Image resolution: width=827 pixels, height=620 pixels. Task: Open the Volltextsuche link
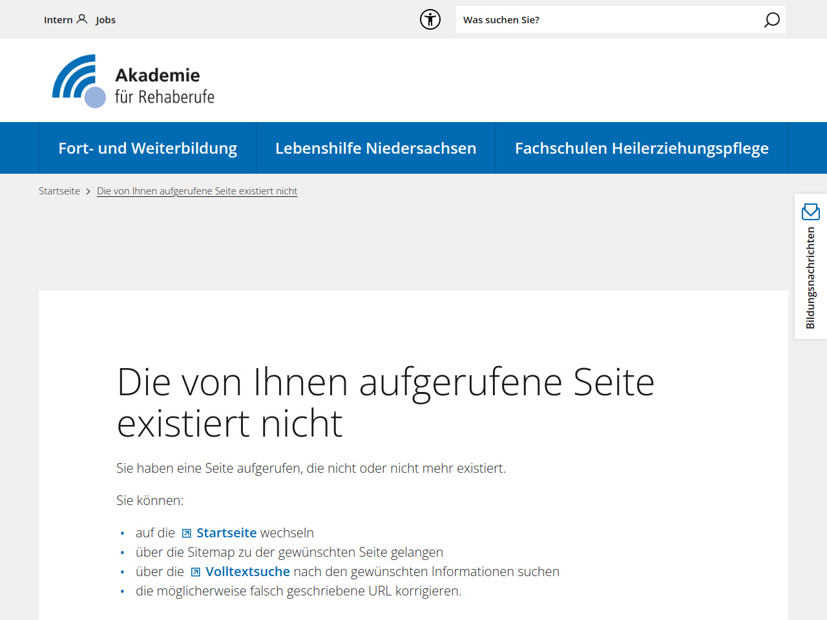click(247, 572)
